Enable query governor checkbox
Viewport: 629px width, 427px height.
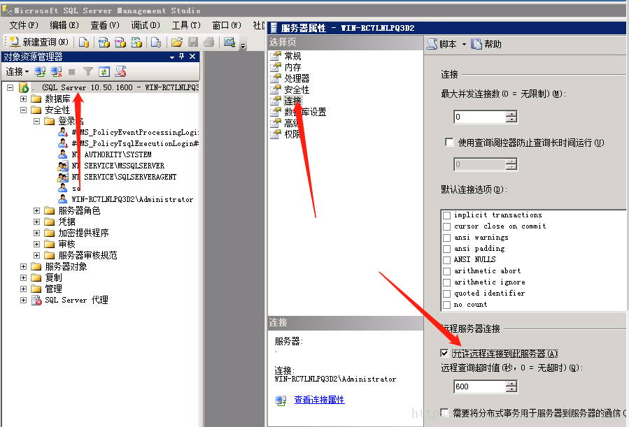(x=449, y=143)
